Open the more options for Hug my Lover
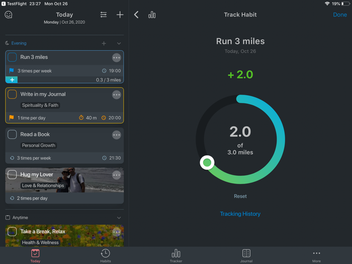This screenshot has height=264, width=352. [117, 175]
